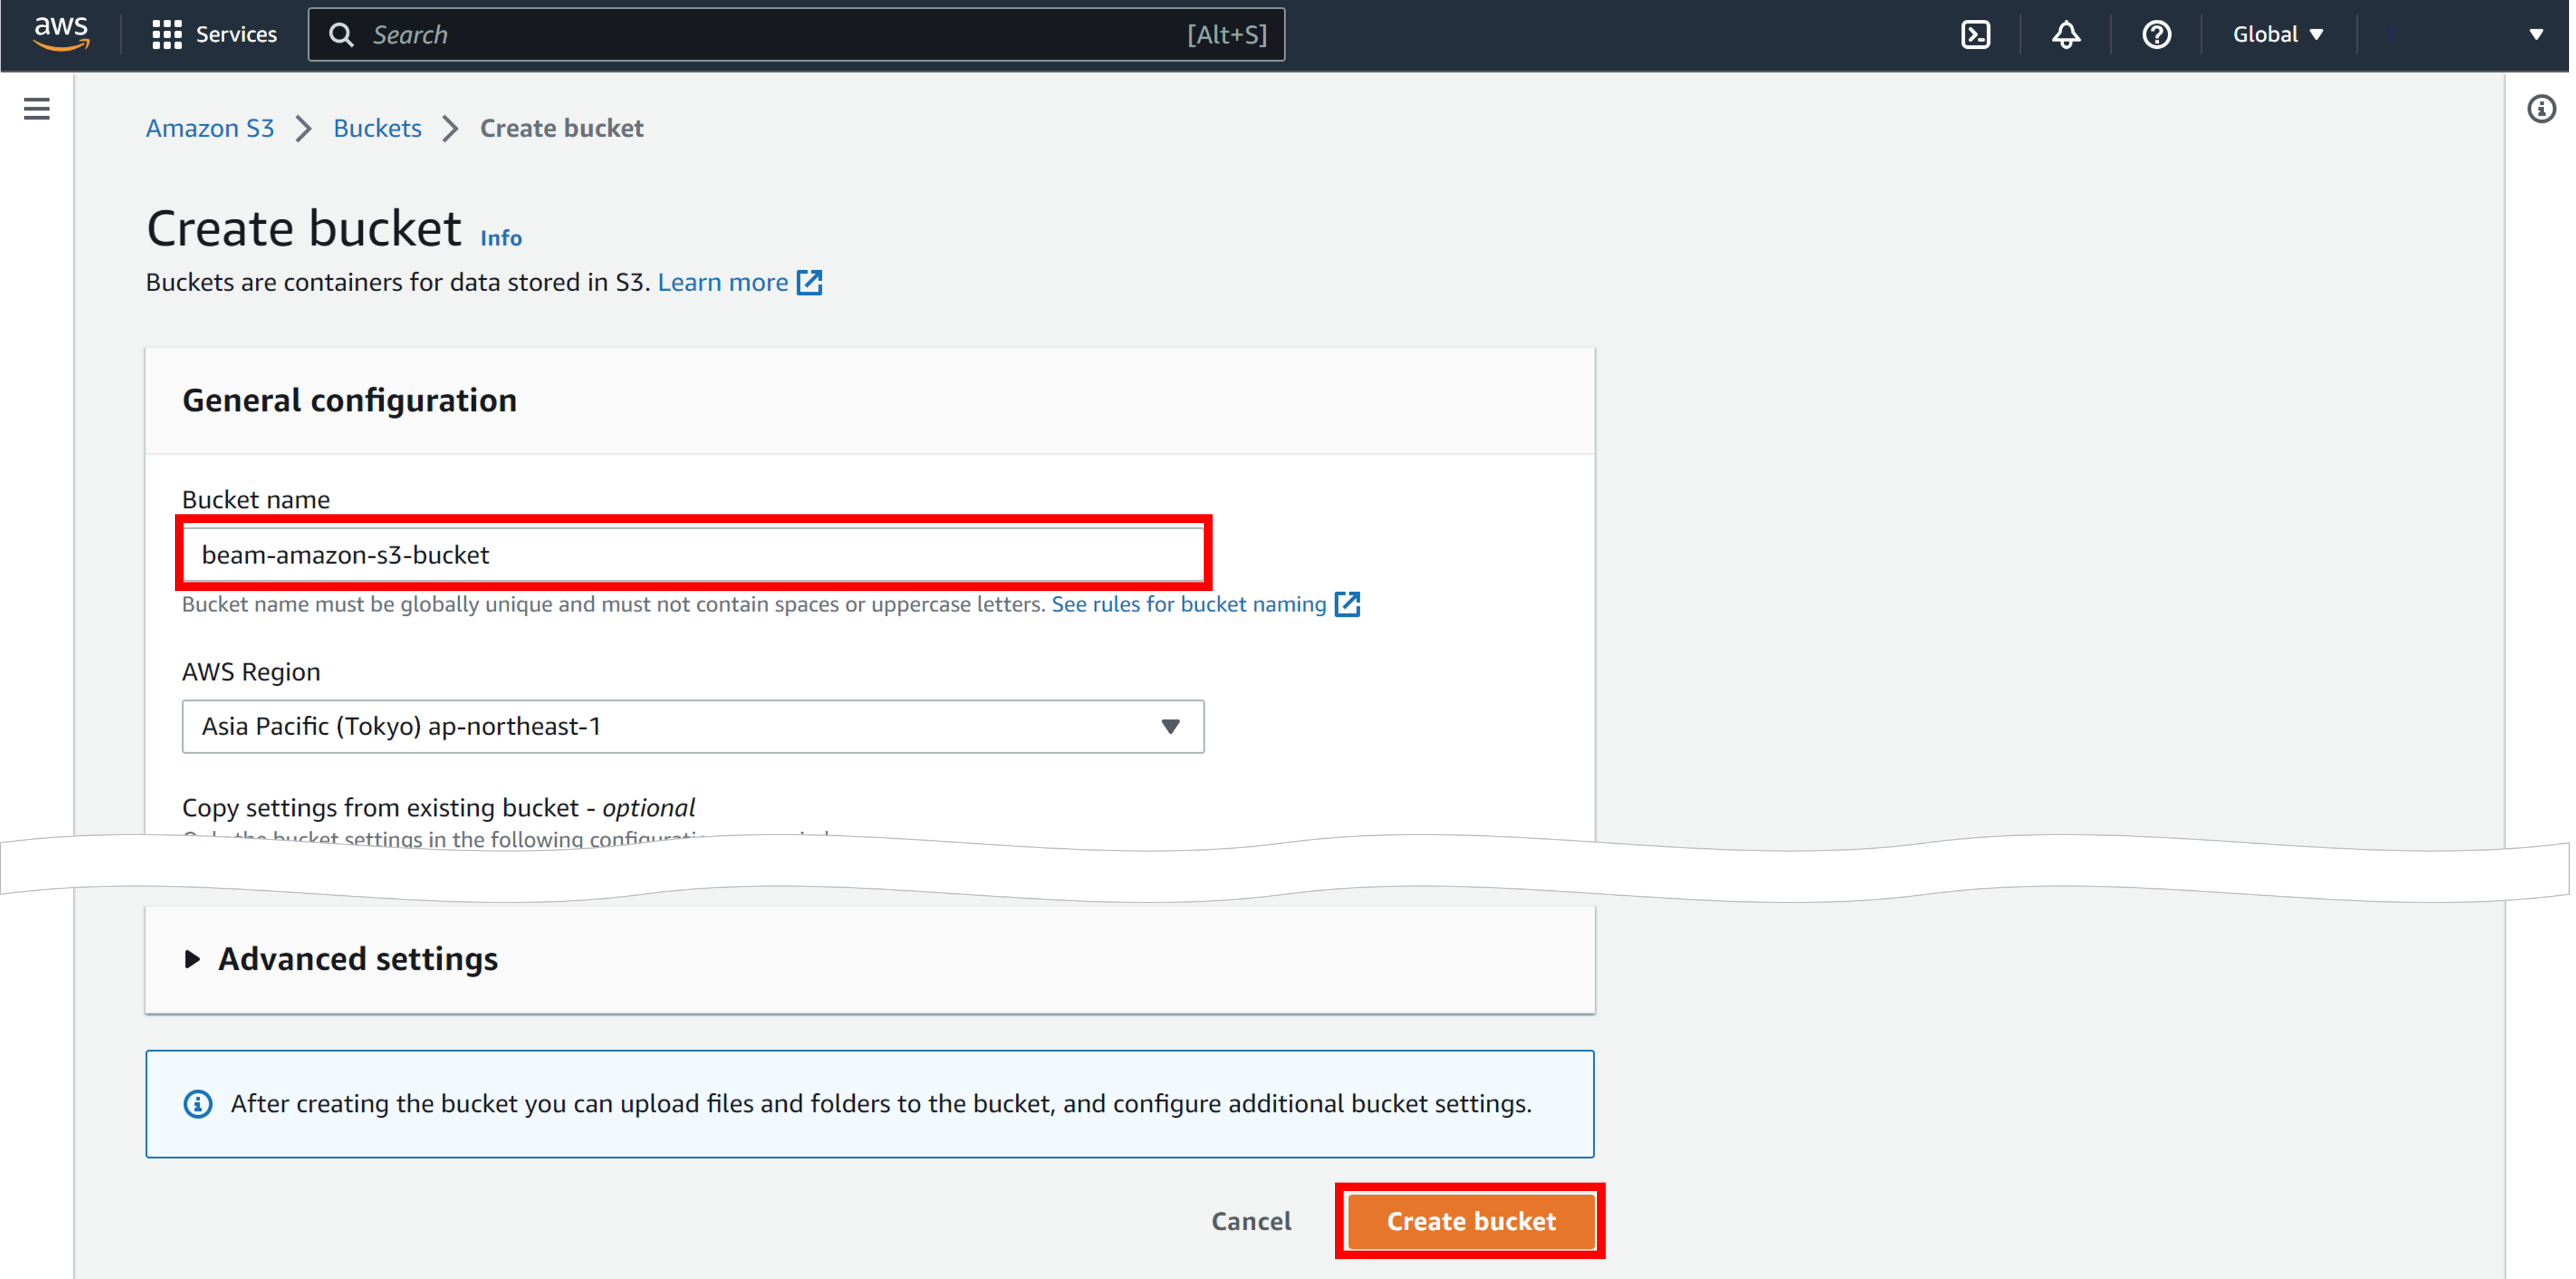The width and height of the screenshot is (2576, 1279).
Task: Go to Amazon S3 breadcrumb
Action: pos(209,128)
